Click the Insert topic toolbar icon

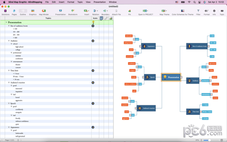(86, 11)
